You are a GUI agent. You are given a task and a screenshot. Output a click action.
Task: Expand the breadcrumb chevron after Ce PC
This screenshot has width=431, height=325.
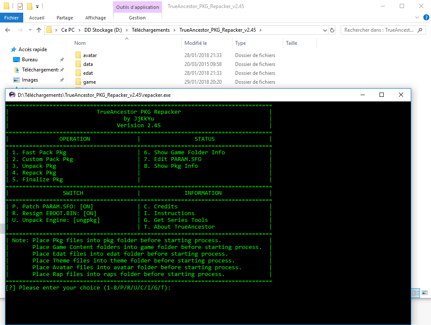(x=79, y=30)
